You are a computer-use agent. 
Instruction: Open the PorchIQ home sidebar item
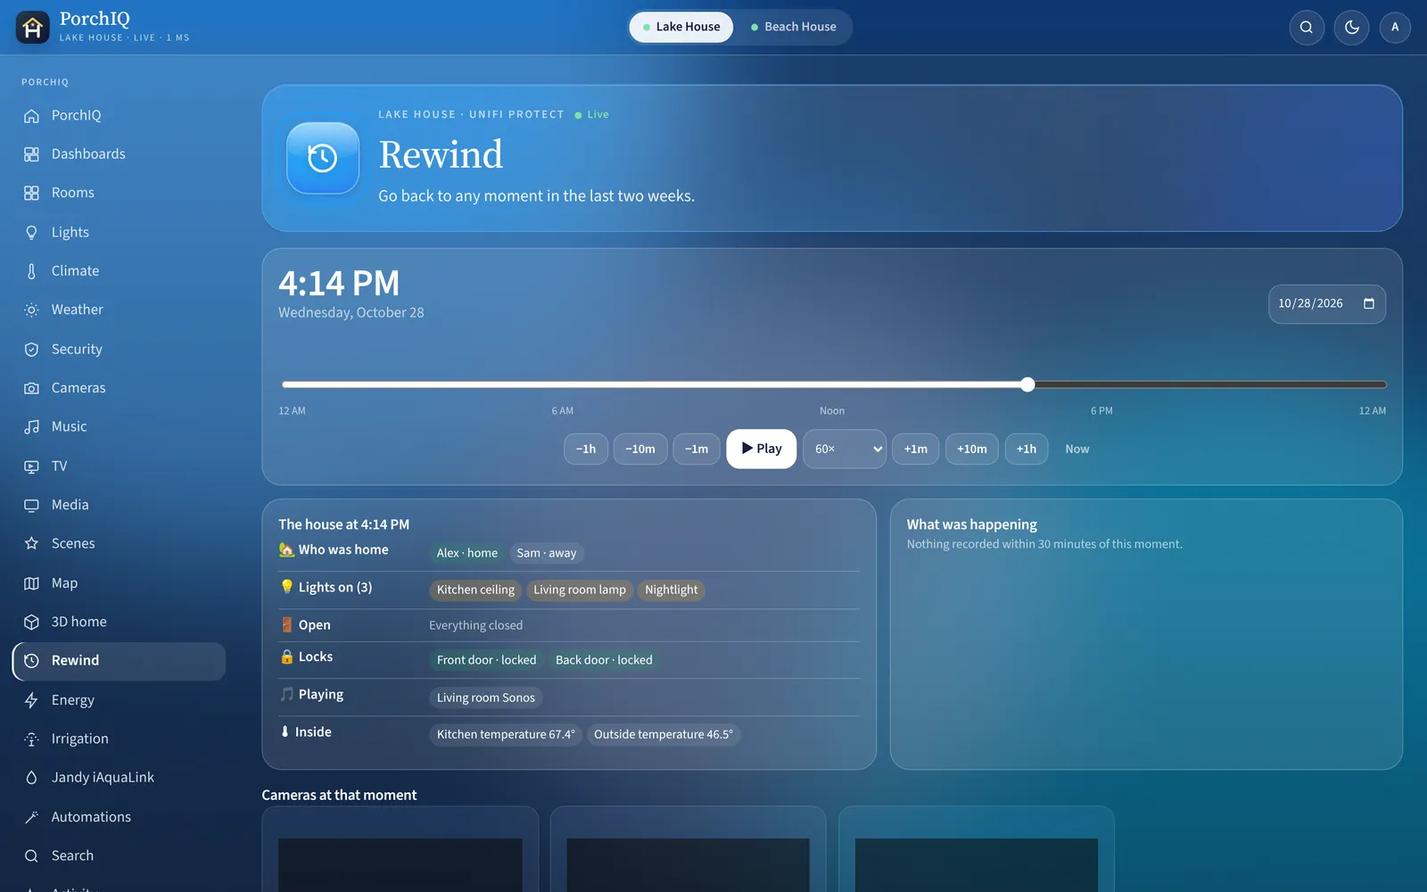click(x=119, y=115)
